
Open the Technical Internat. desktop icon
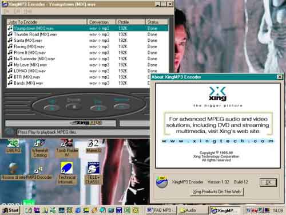[x=66, y=173]
